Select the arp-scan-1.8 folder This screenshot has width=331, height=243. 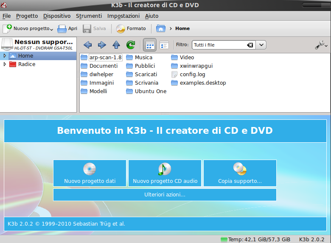101,57
